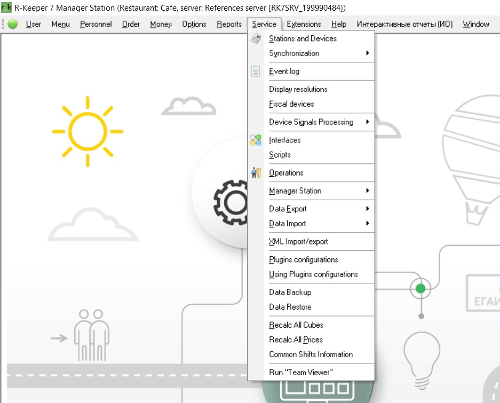500x403 pixels.
Task: Open the Extensions menu
Action: [304, 24]
